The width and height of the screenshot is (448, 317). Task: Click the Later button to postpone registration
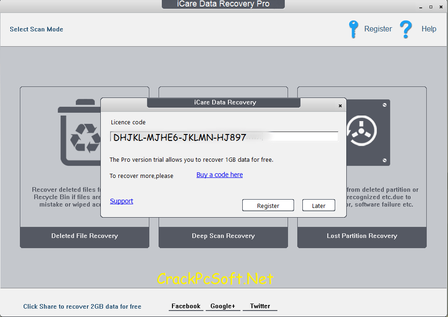319,205
